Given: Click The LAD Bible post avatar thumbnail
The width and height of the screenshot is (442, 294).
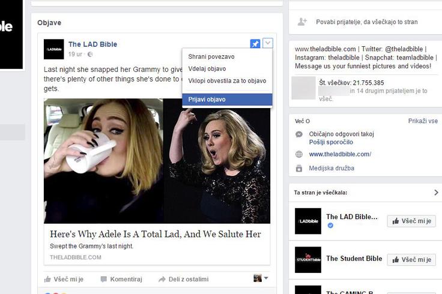Looking at the screenshot, I should [x=54, y=49].
